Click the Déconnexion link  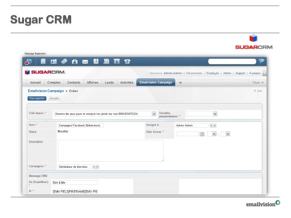[194, 73]
